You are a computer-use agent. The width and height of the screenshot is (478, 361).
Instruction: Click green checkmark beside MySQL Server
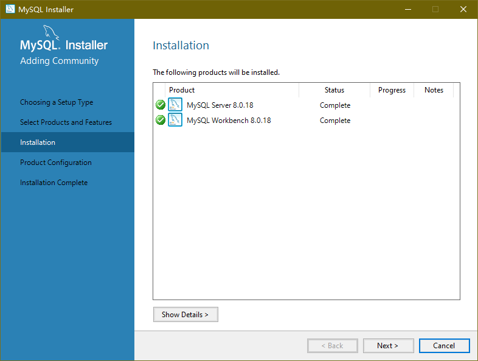click(161, 105)
